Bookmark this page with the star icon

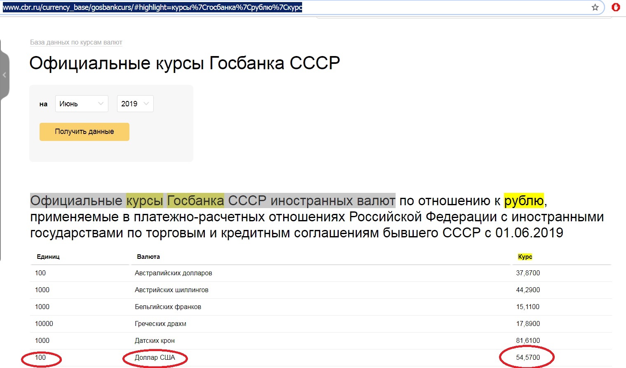(595, 7)
